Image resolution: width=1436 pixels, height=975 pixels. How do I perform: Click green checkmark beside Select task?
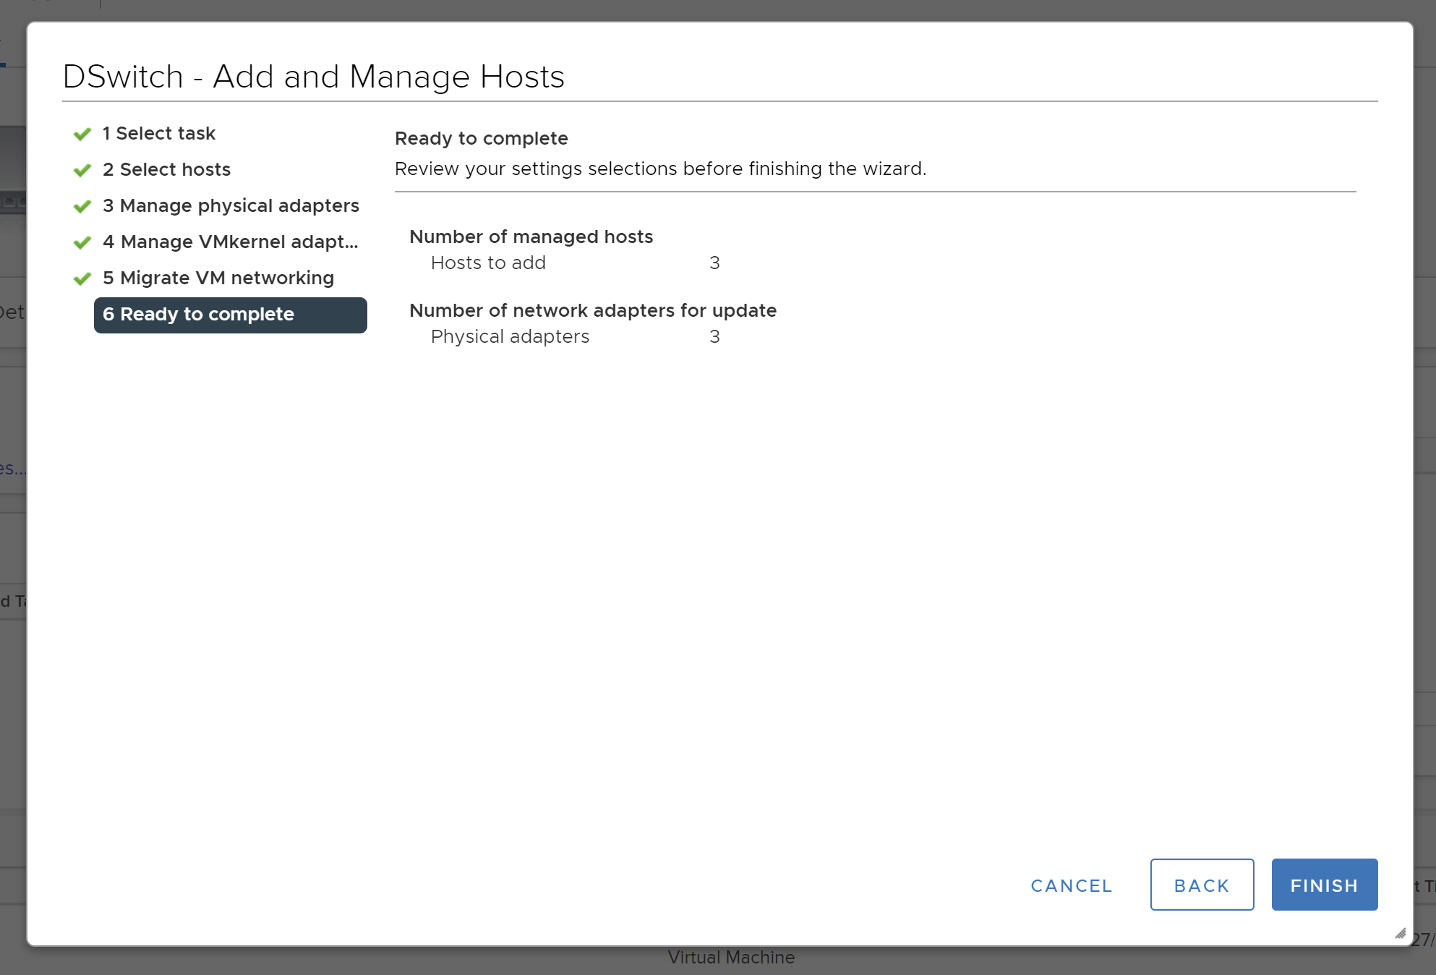[x=82, y=134]
